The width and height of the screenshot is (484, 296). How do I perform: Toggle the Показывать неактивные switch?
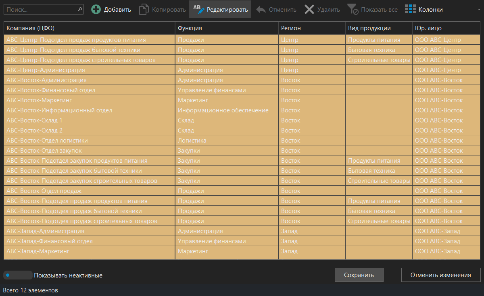18,275
